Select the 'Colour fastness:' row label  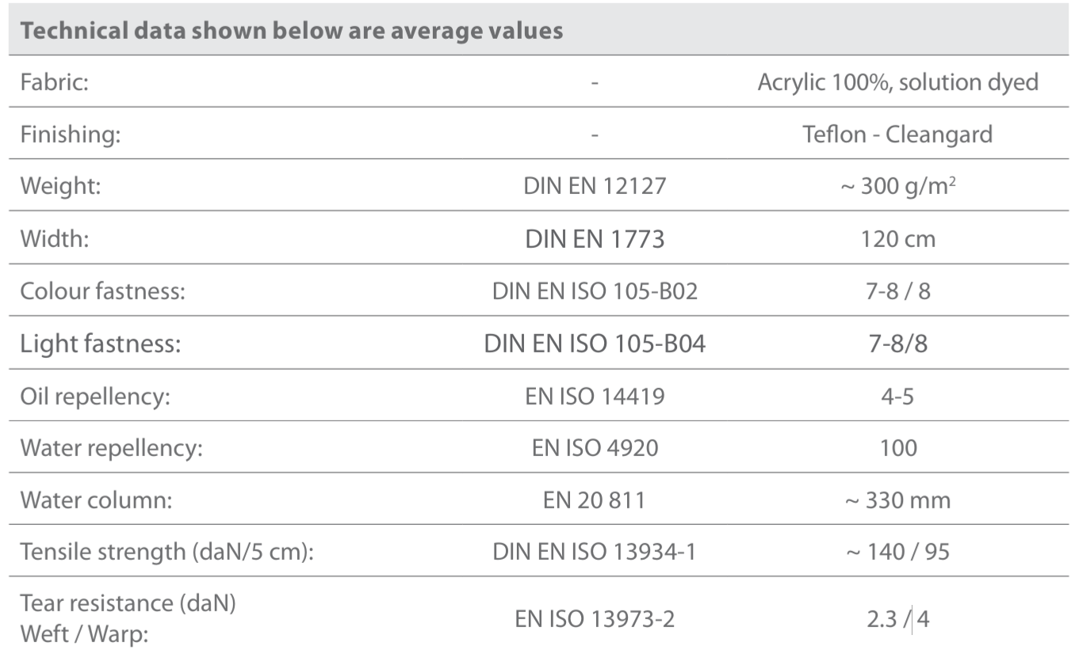(x=102, y=291)
